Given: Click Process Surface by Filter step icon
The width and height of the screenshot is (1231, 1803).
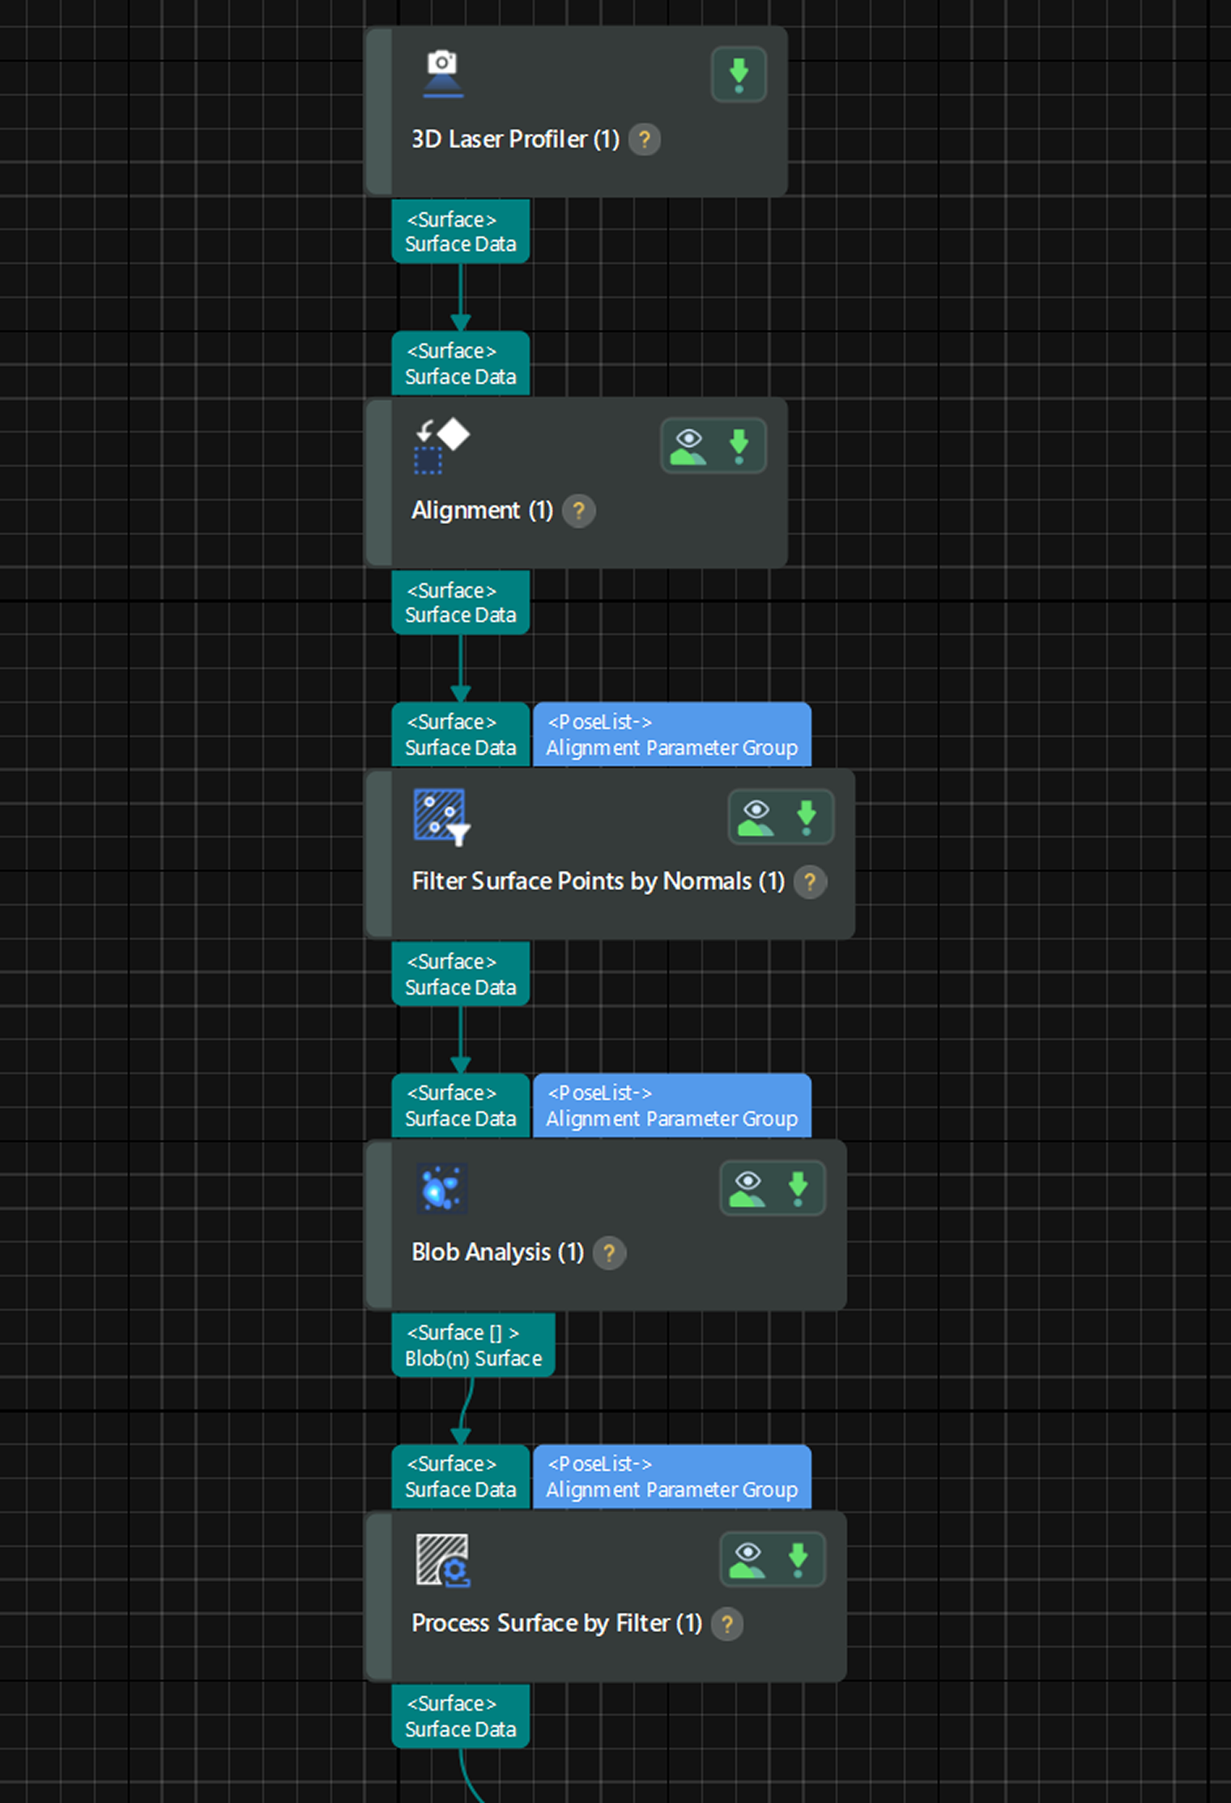Looking at the screenshot, I should click(443, 1560).
